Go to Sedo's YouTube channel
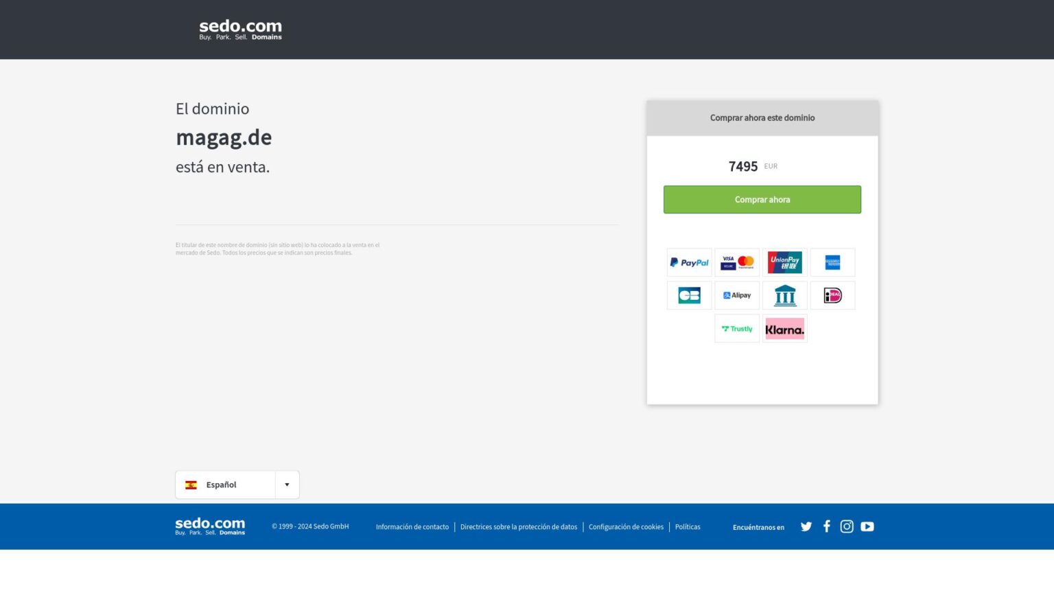1054x593 pixels. (x=867, y=526)
